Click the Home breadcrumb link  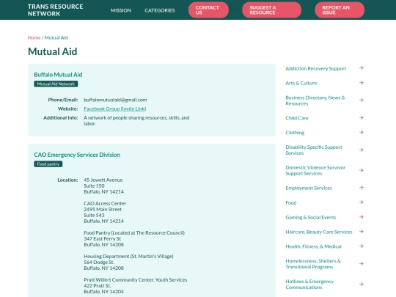tap(34, 37)
